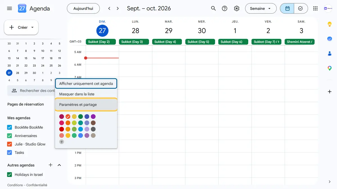Choose Masquer dans la liste
The image size is (337, 189).
[86, 94]
